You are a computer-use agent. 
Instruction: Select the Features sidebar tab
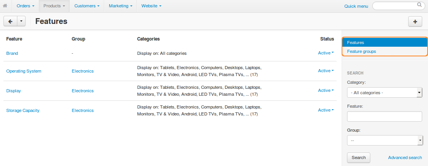point(385,42)
